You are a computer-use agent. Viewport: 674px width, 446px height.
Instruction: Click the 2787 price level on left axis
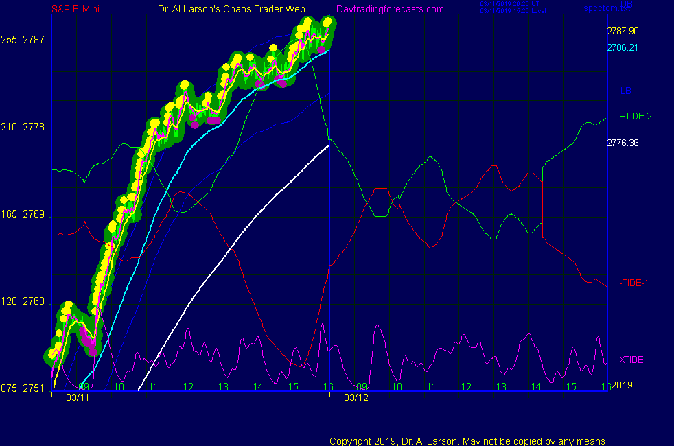coord(34,40)
